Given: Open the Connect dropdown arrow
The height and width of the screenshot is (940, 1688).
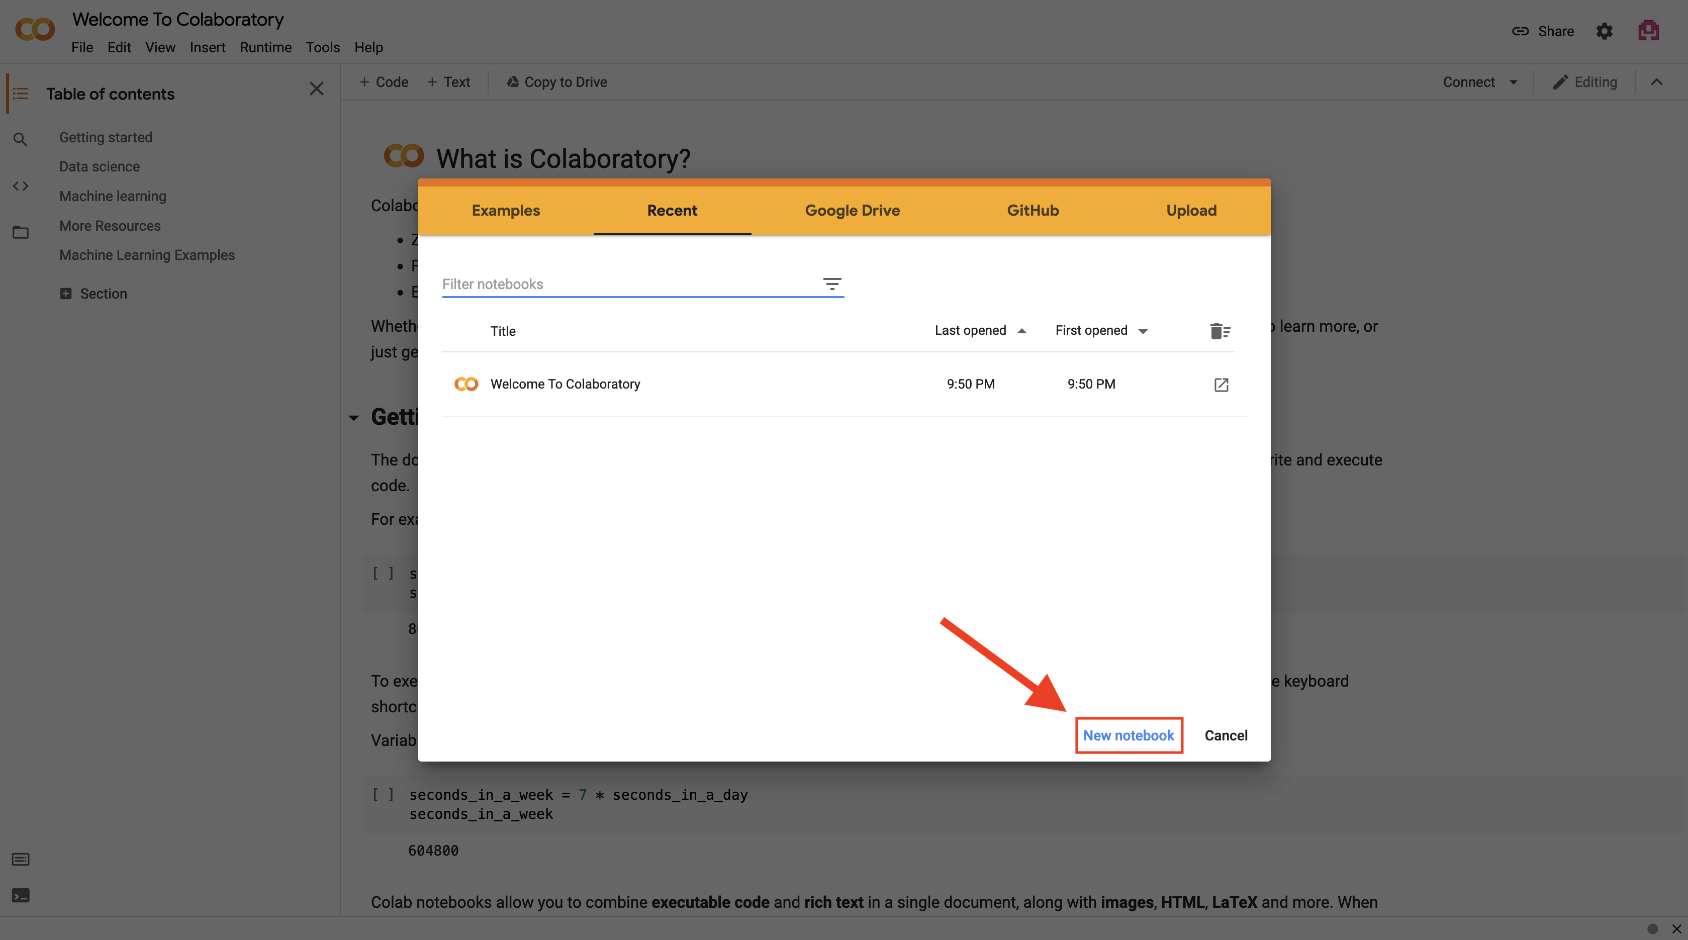Looking at the screenshot, I should 1514,82.
